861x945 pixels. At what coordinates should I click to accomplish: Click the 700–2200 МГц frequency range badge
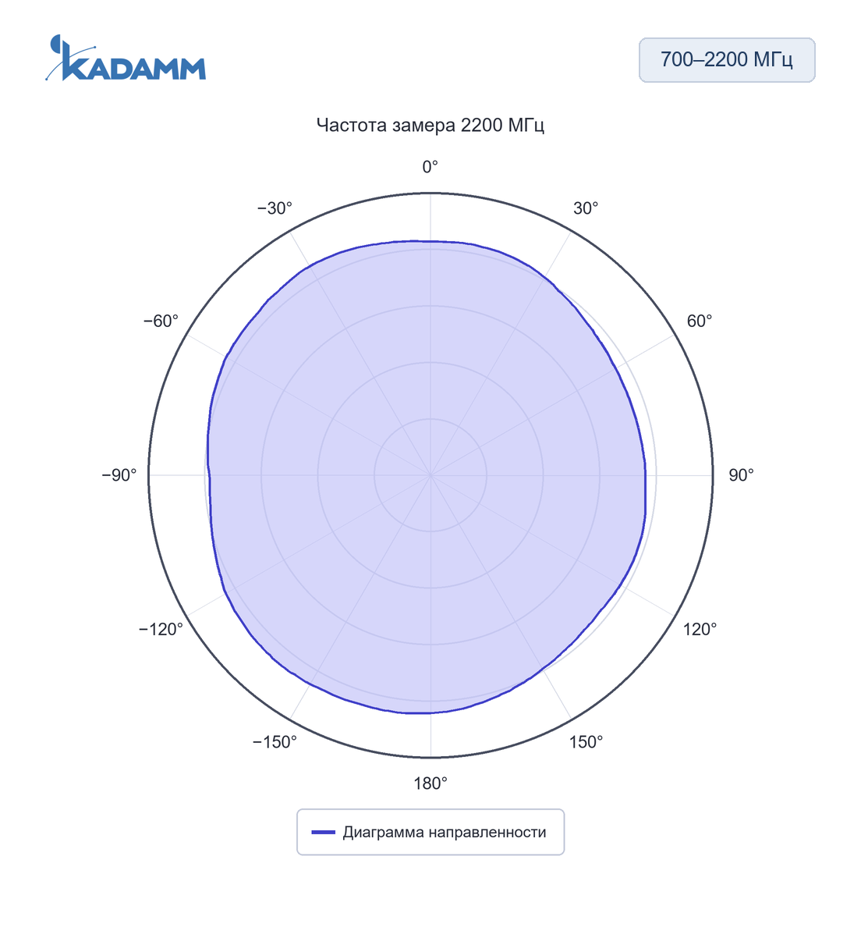(727, 60)
